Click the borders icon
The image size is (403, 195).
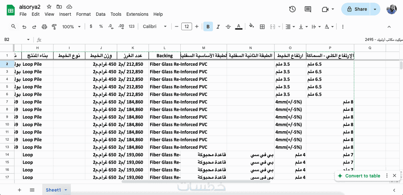[263, 27]
